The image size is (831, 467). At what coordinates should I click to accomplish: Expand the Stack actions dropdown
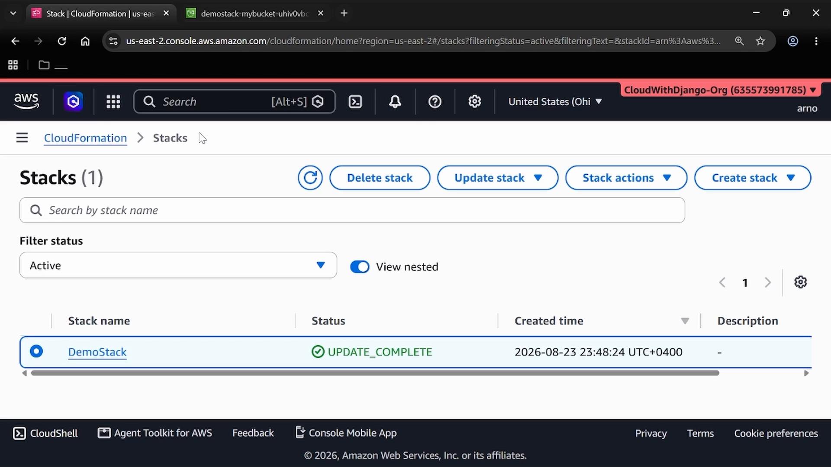[x=626, y=178]
